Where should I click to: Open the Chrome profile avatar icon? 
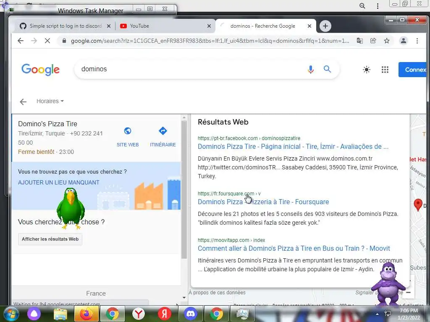tap(404, 41)
